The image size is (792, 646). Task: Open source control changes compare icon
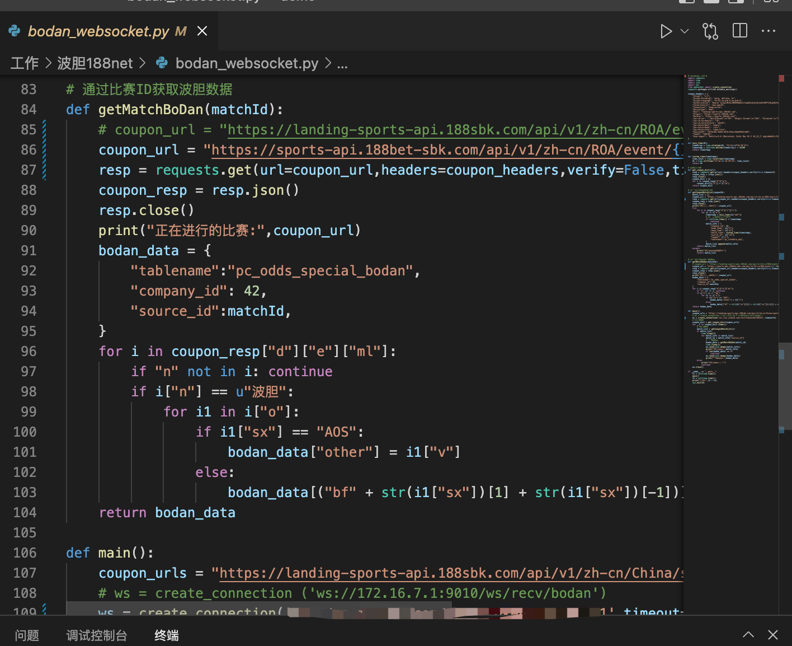pos(710,31)
